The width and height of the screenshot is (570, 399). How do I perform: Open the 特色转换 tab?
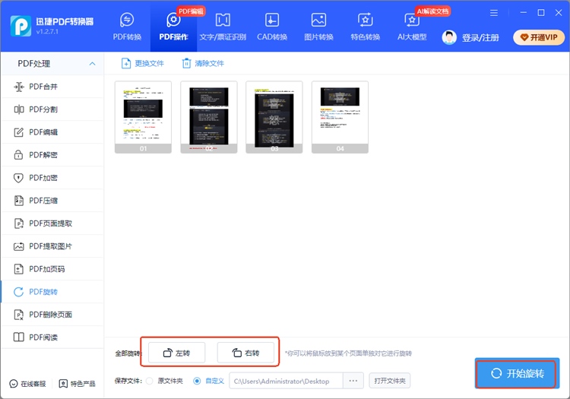tap(366, 27)
